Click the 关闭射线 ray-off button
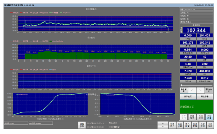Screen dimensions: 217x134 click(x=201, y=117)
